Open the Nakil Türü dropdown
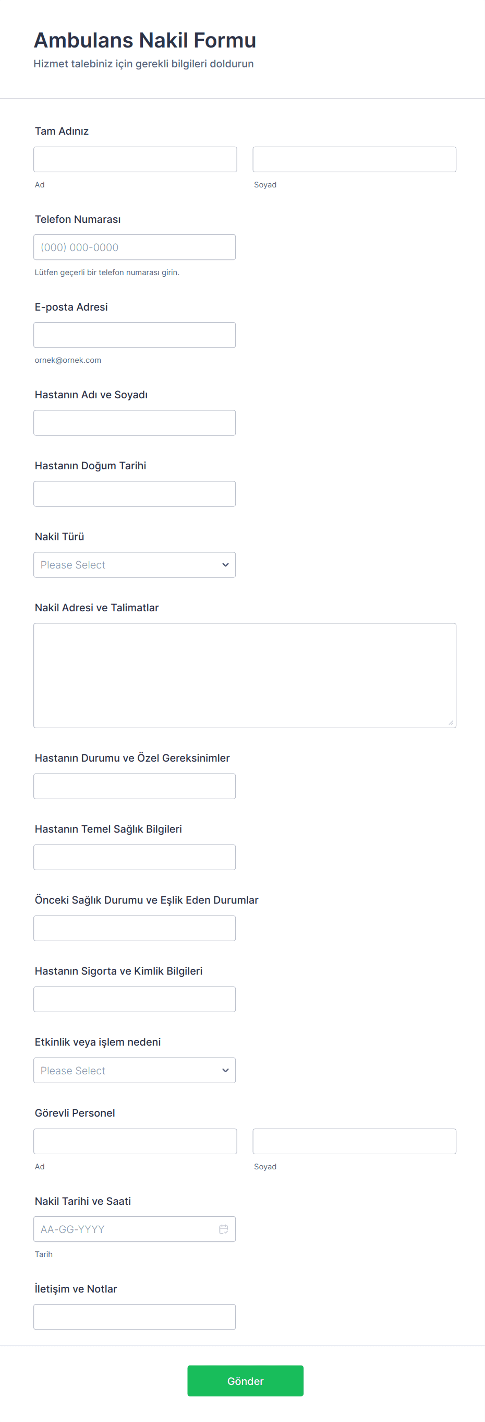Viewport: 485px width, 1422px height. click(134, 565)
